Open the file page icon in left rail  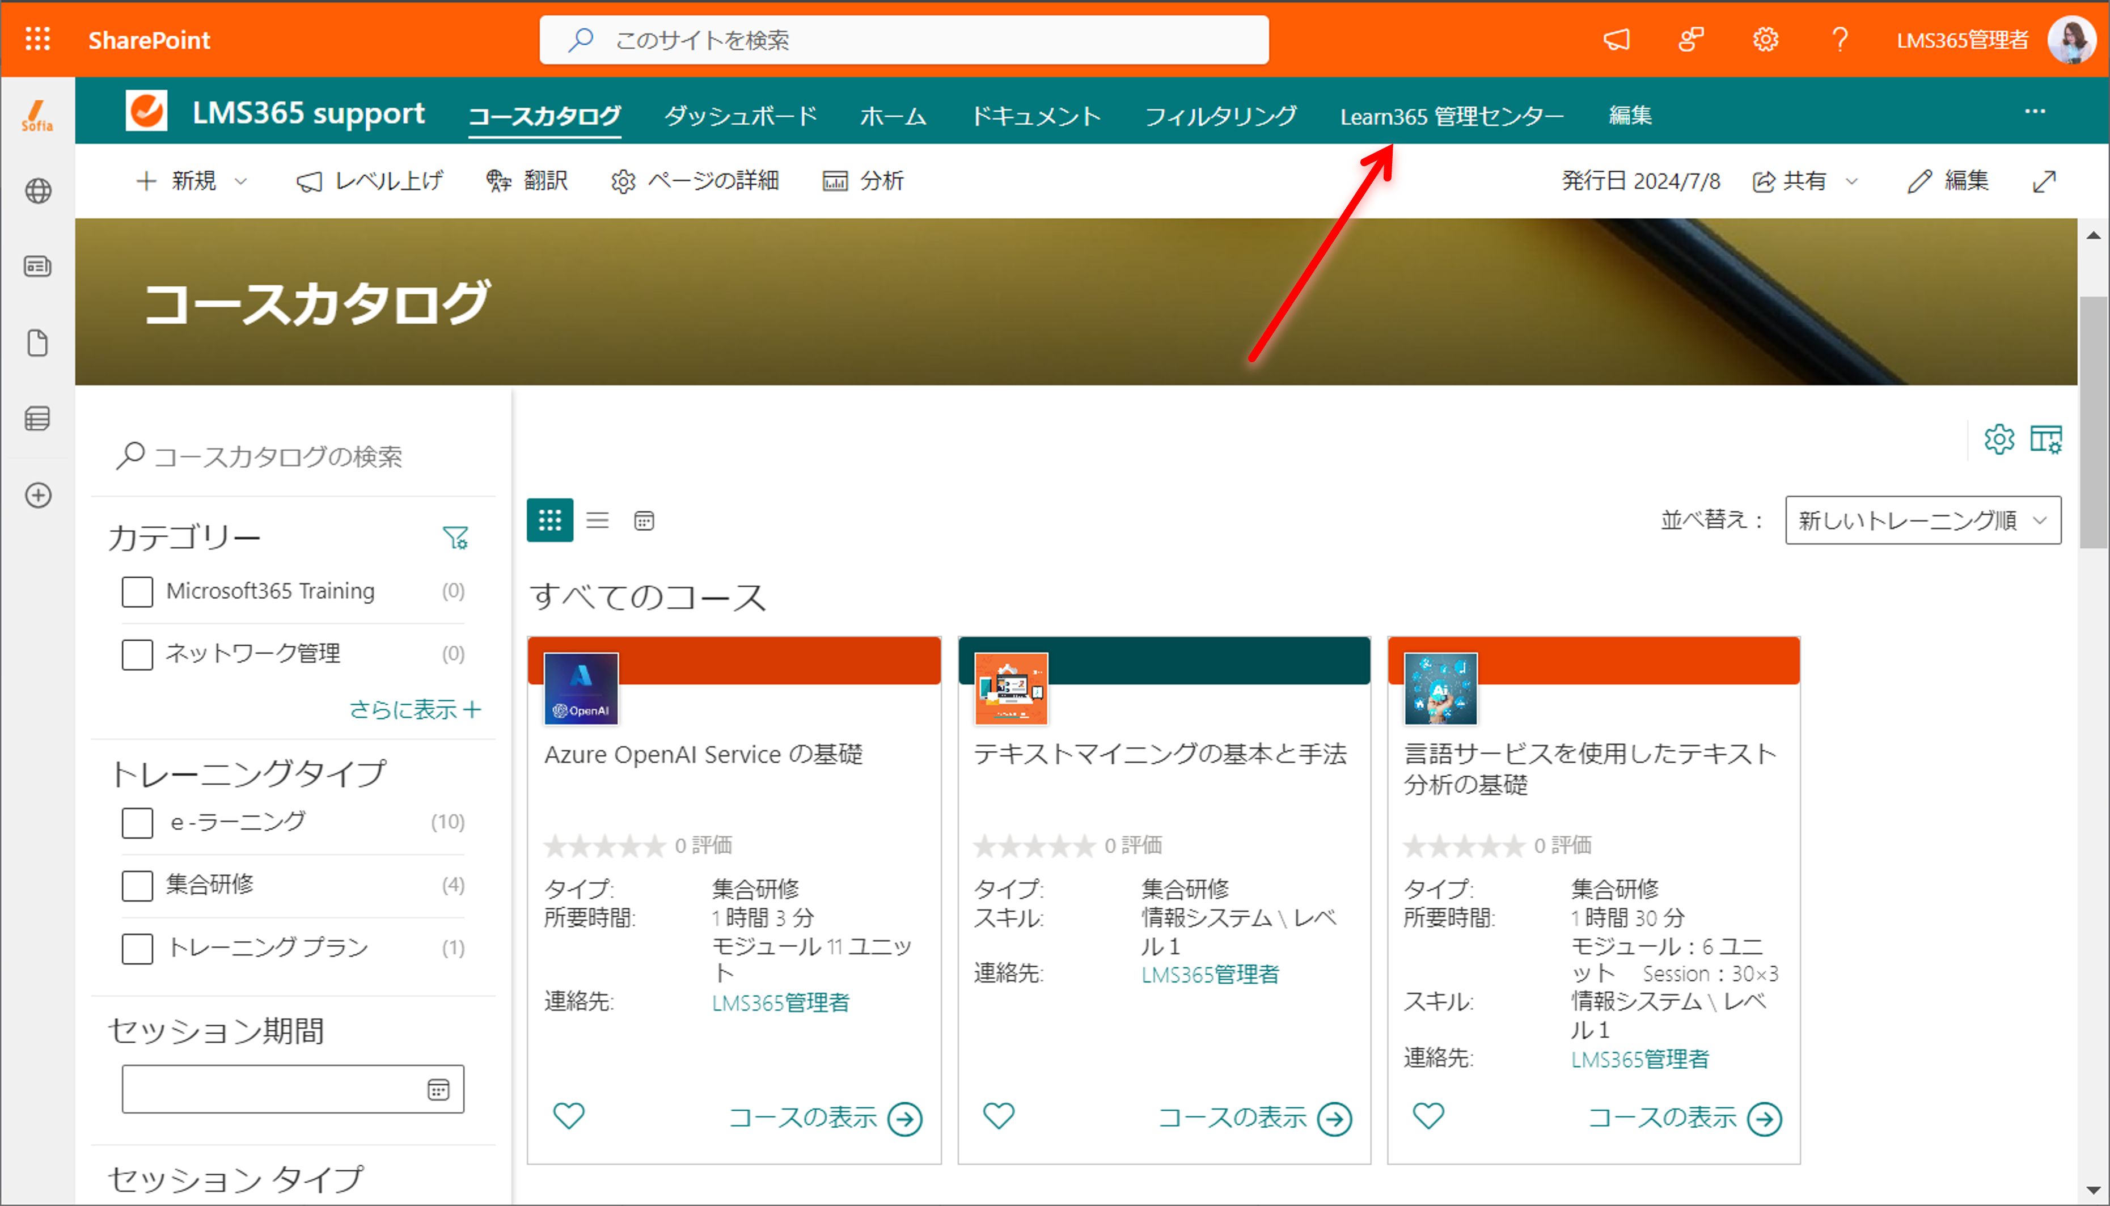38,343
